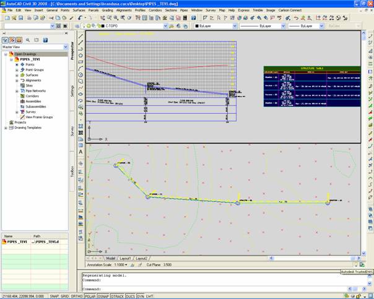Click the Toolspace magnifier preview icon
Image resolution: width=374 pixels, height=299 pixels.
tap(28, 40)
